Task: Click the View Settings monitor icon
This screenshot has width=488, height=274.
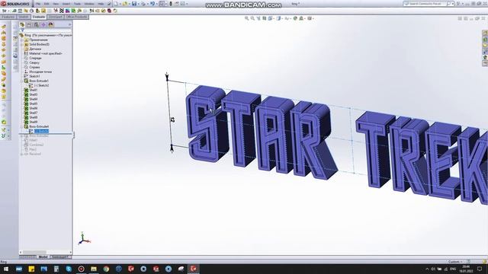Action: coord(310,18)
